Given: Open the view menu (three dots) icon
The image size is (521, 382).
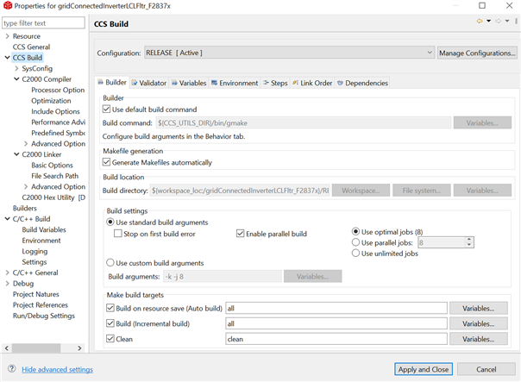Looking at the screenshot, I should [x=514, y=22].
